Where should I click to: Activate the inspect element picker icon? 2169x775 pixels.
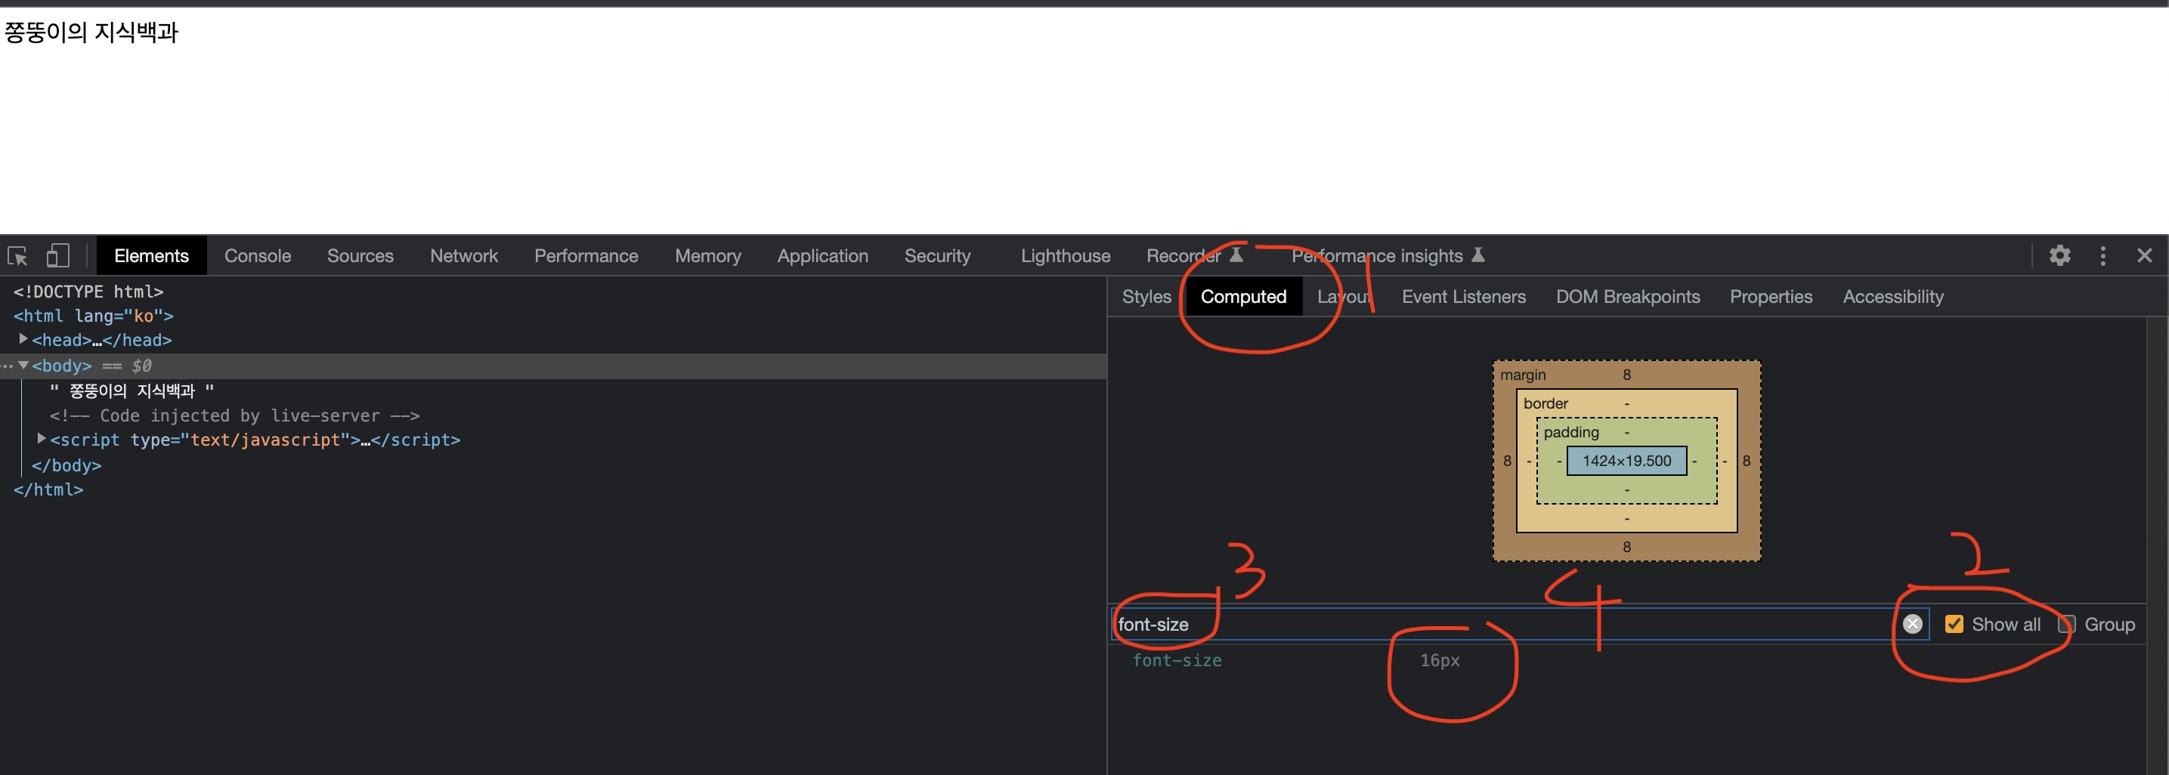[17, 256]
